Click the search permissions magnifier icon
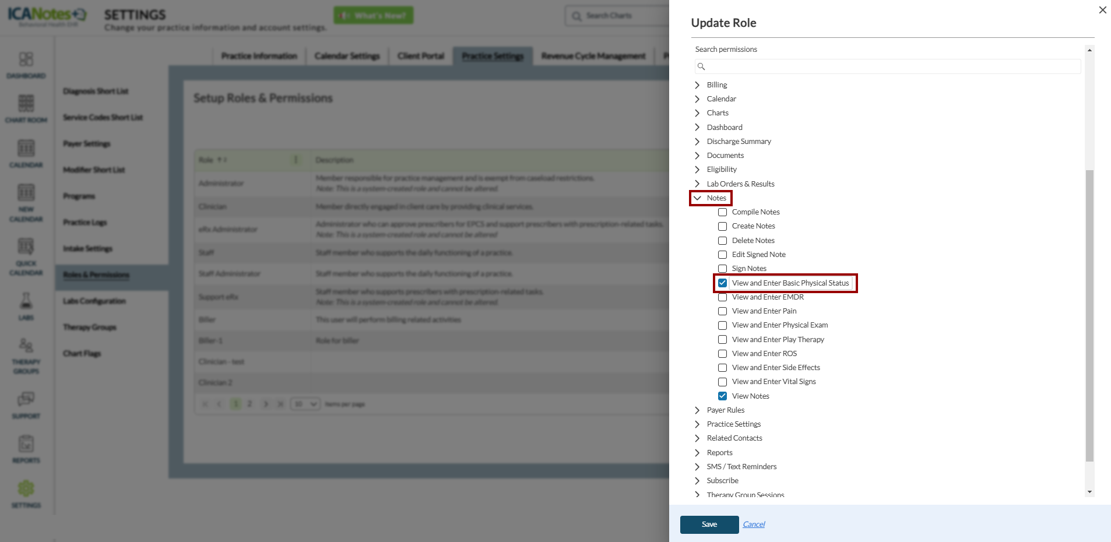The width and height of the screenshot is (1111, 542). click(701, 66)
